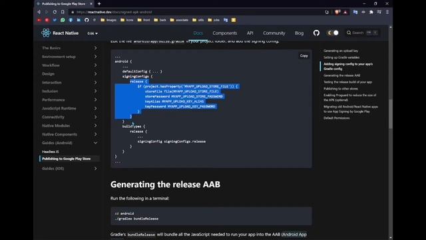Click the Android App Bundle link text
The width and height of the screenshot is (426, 240).
point(294,234)
